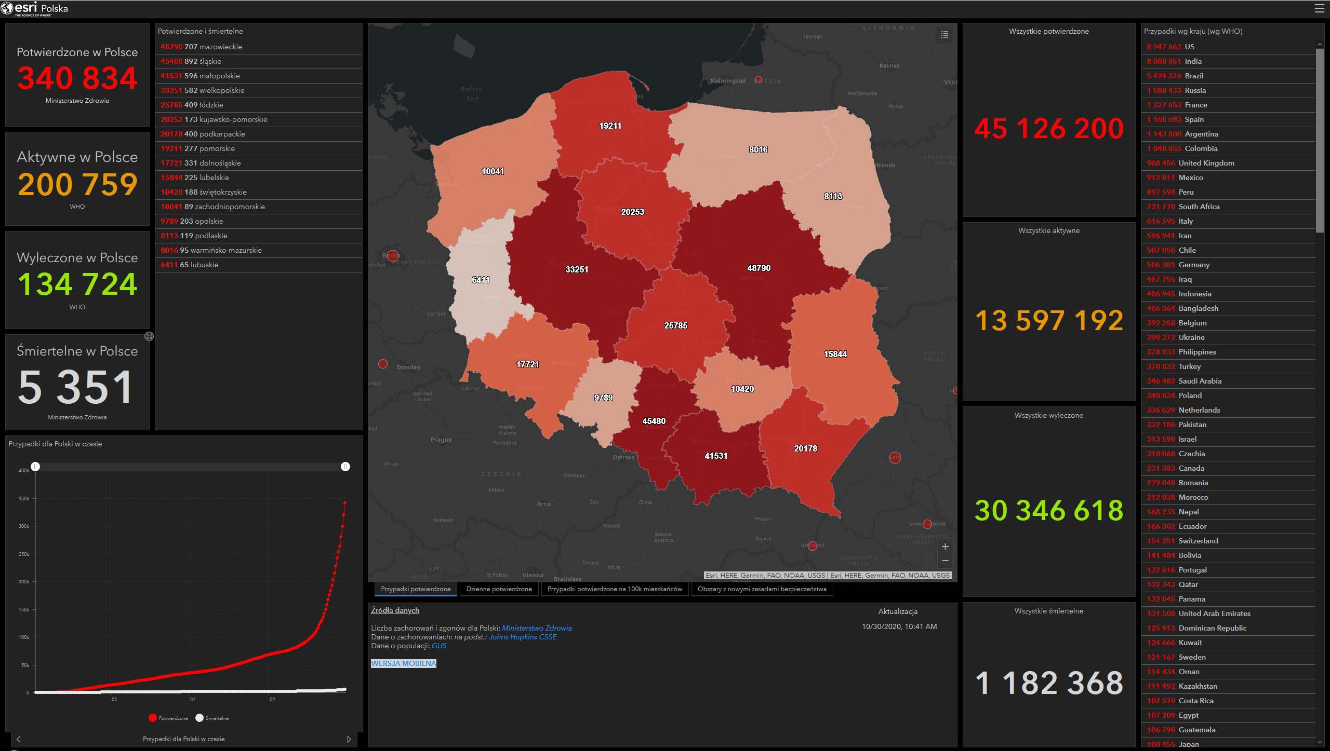
Task: Switch to Dzienne potwierdzone tab
Action: 499,589
